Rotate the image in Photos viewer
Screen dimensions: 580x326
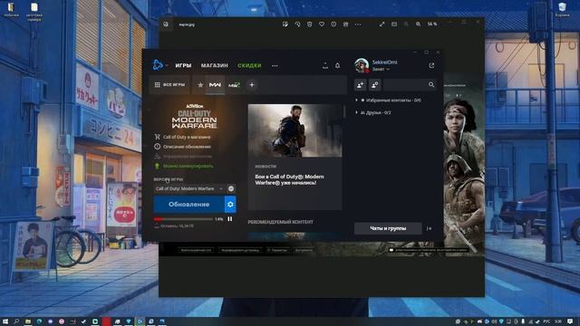coord(297,24)
